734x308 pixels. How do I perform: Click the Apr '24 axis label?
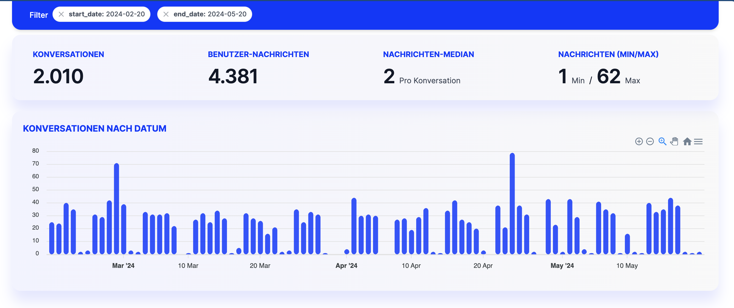tap(346, 265)
